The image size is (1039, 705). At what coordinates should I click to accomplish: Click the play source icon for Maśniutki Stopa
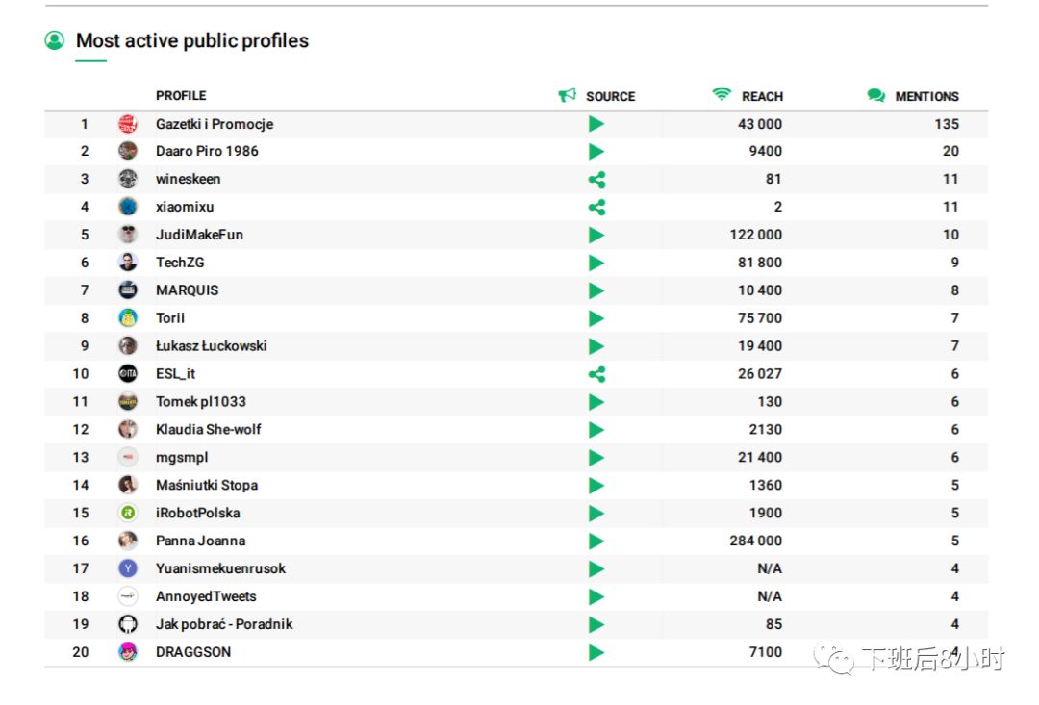coord(596,486)
